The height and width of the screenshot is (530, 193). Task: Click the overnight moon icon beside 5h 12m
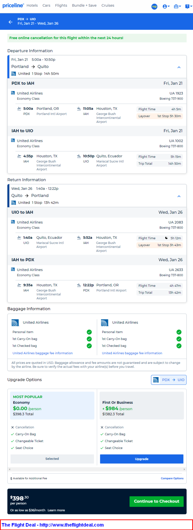(x=166, y=238)
